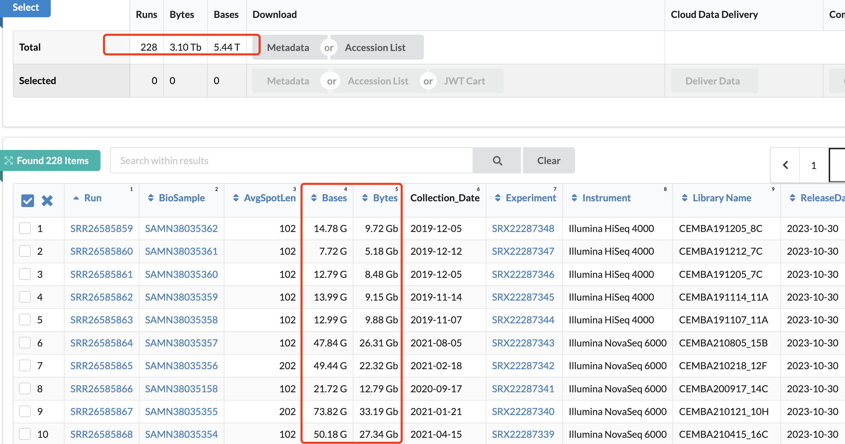Viewport: 845px width, 444px height.
Task: Sort by ReleaseDate column arrows
Action: pos(793,198)
